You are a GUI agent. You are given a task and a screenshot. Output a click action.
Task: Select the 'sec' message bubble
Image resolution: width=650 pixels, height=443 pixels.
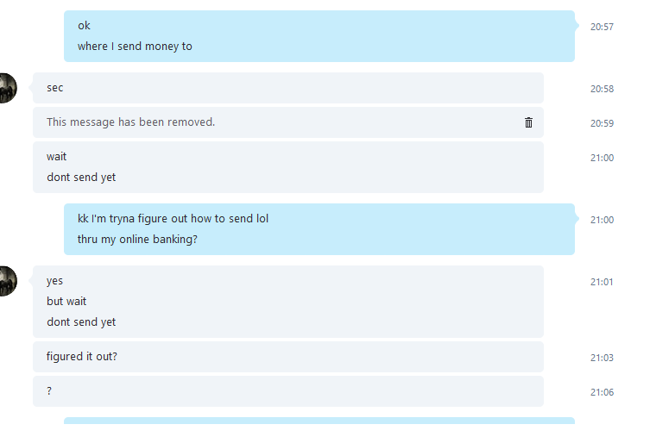click(x=288, y=88)
